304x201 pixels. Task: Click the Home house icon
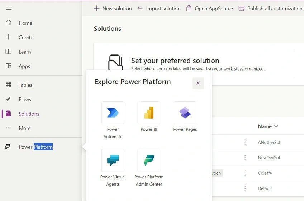point(9,23)
